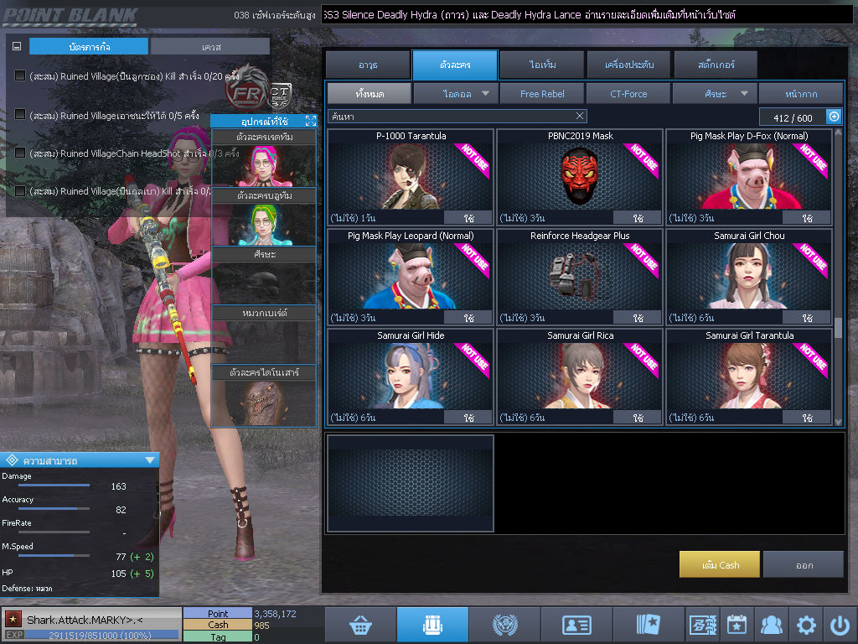
Task: Click the ตัวละครบลูทีม equipped character slot
Action: point(264,224)
